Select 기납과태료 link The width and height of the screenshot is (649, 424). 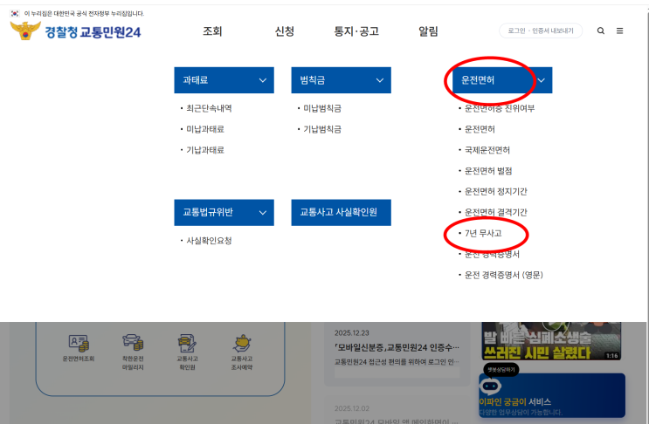[205, 150]
